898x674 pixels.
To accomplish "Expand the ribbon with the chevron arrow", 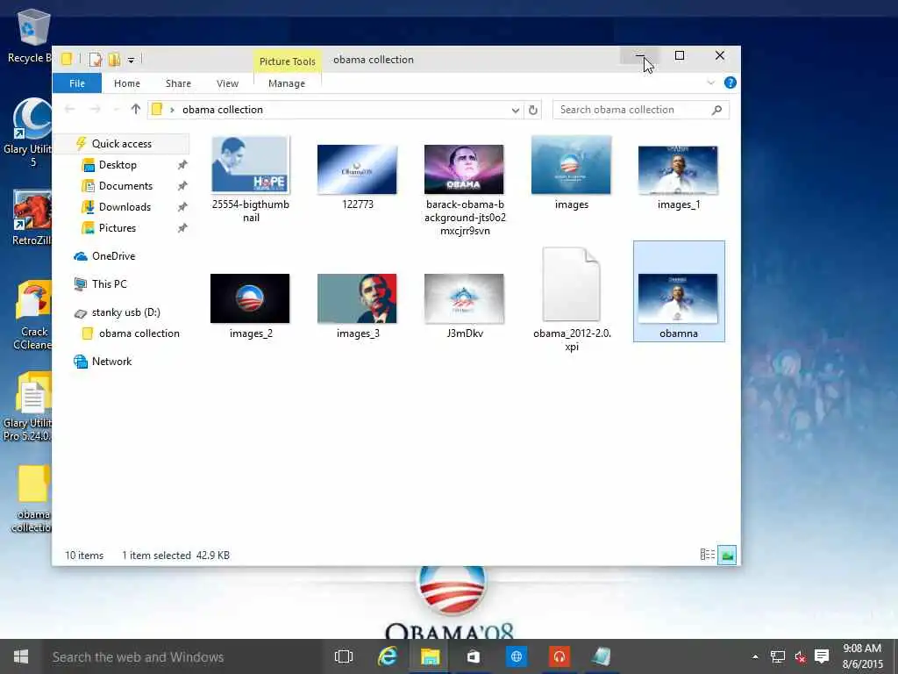I will tap(710, 83).
